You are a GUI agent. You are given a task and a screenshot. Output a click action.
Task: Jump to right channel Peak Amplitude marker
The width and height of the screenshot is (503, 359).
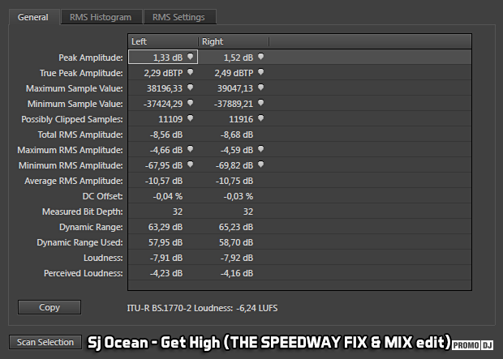tap(260, 57)
